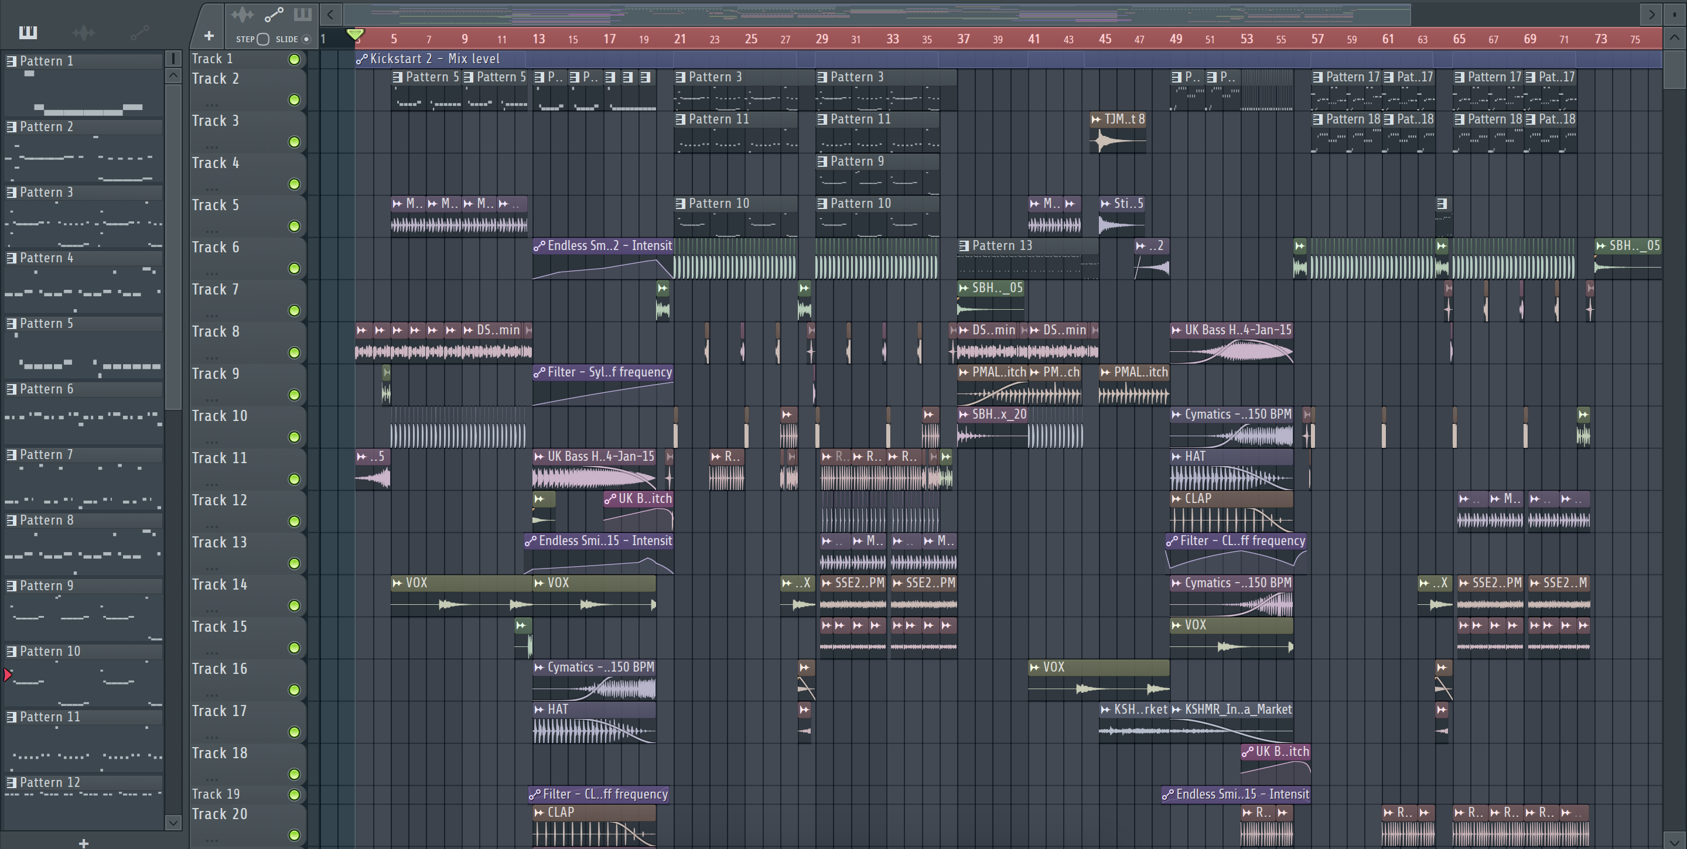Click the left arrow of the overview scrollbar
The image size is (1687, 849).
[x=331, y=13]
